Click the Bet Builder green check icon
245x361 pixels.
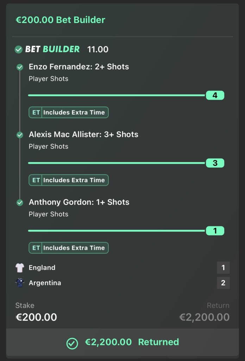[18, 49]
